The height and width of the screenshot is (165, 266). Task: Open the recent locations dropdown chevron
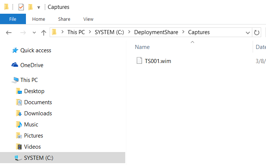tap(34, 33)
